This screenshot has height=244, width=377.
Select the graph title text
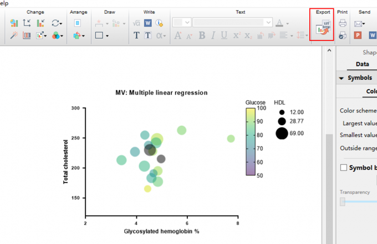click(x=161, y=93)
